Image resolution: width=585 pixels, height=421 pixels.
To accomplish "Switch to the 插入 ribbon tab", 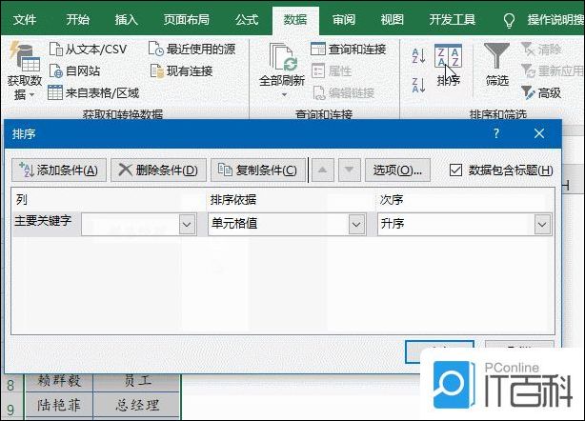I will (x=126, y=19).
